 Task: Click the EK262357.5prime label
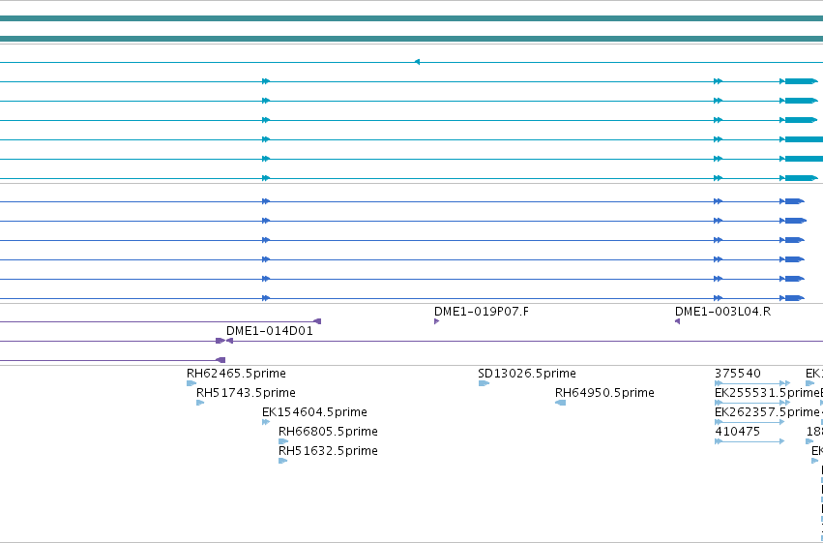[x=767, y=412]
